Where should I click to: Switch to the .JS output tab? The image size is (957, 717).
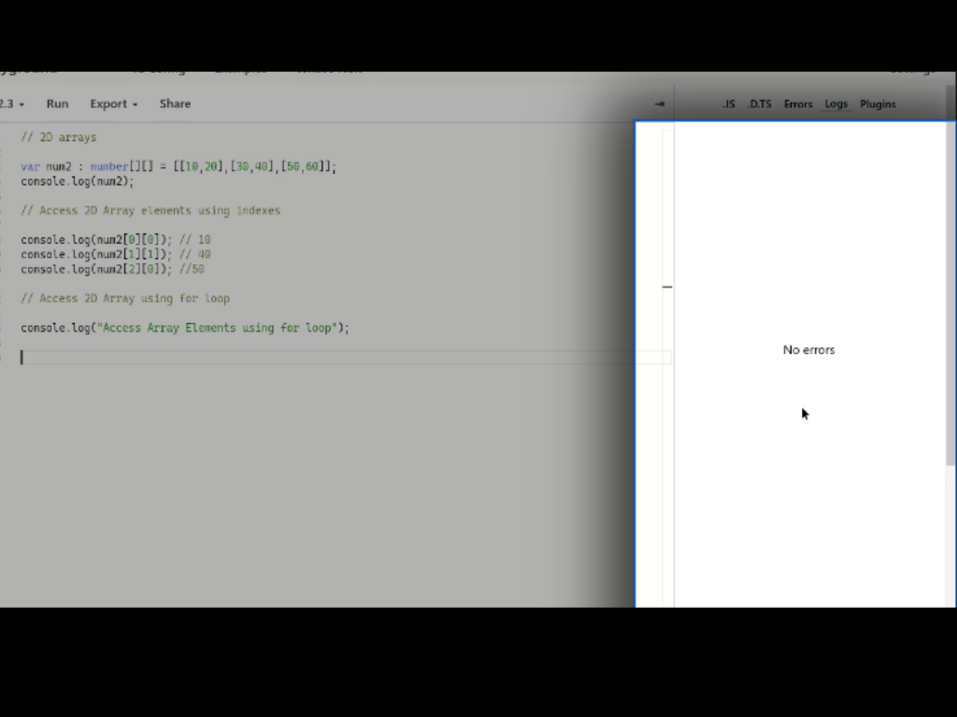tap(729, 104)
